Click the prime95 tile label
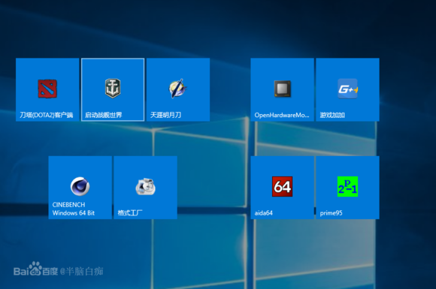Image resolution: width=436 pixels, height=289 pixels. (x=331, y=213)
